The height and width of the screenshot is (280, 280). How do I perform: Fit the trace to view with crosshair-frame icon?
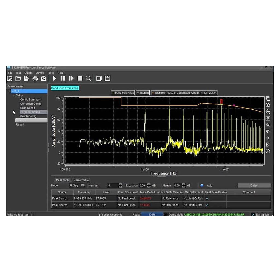[268, 118]
